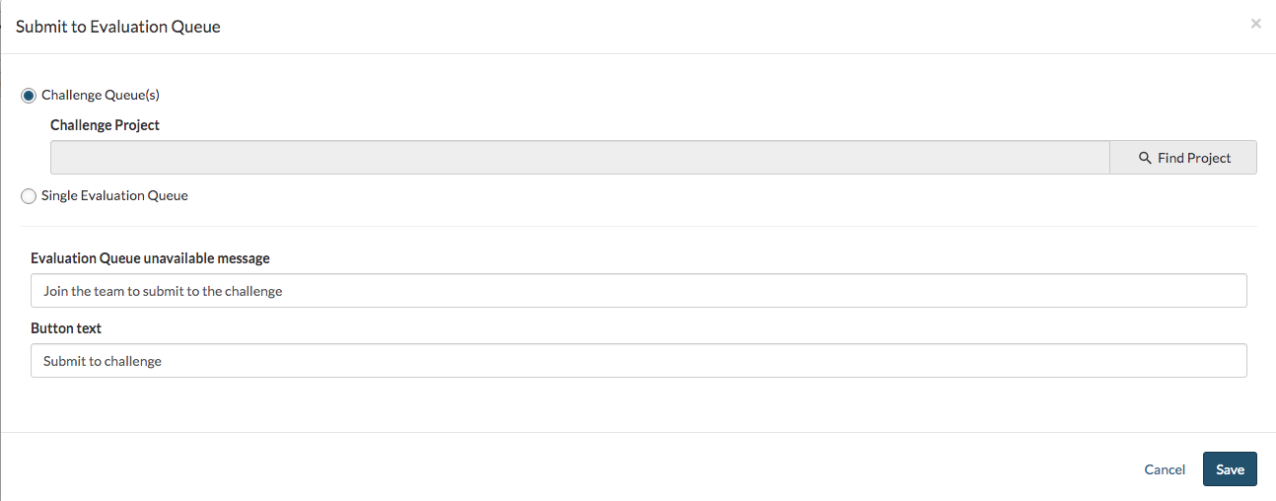Focus the Evaluation Queue unavailable message field
This screenshot has width=1276, height=501.
[x=638, y=291]
